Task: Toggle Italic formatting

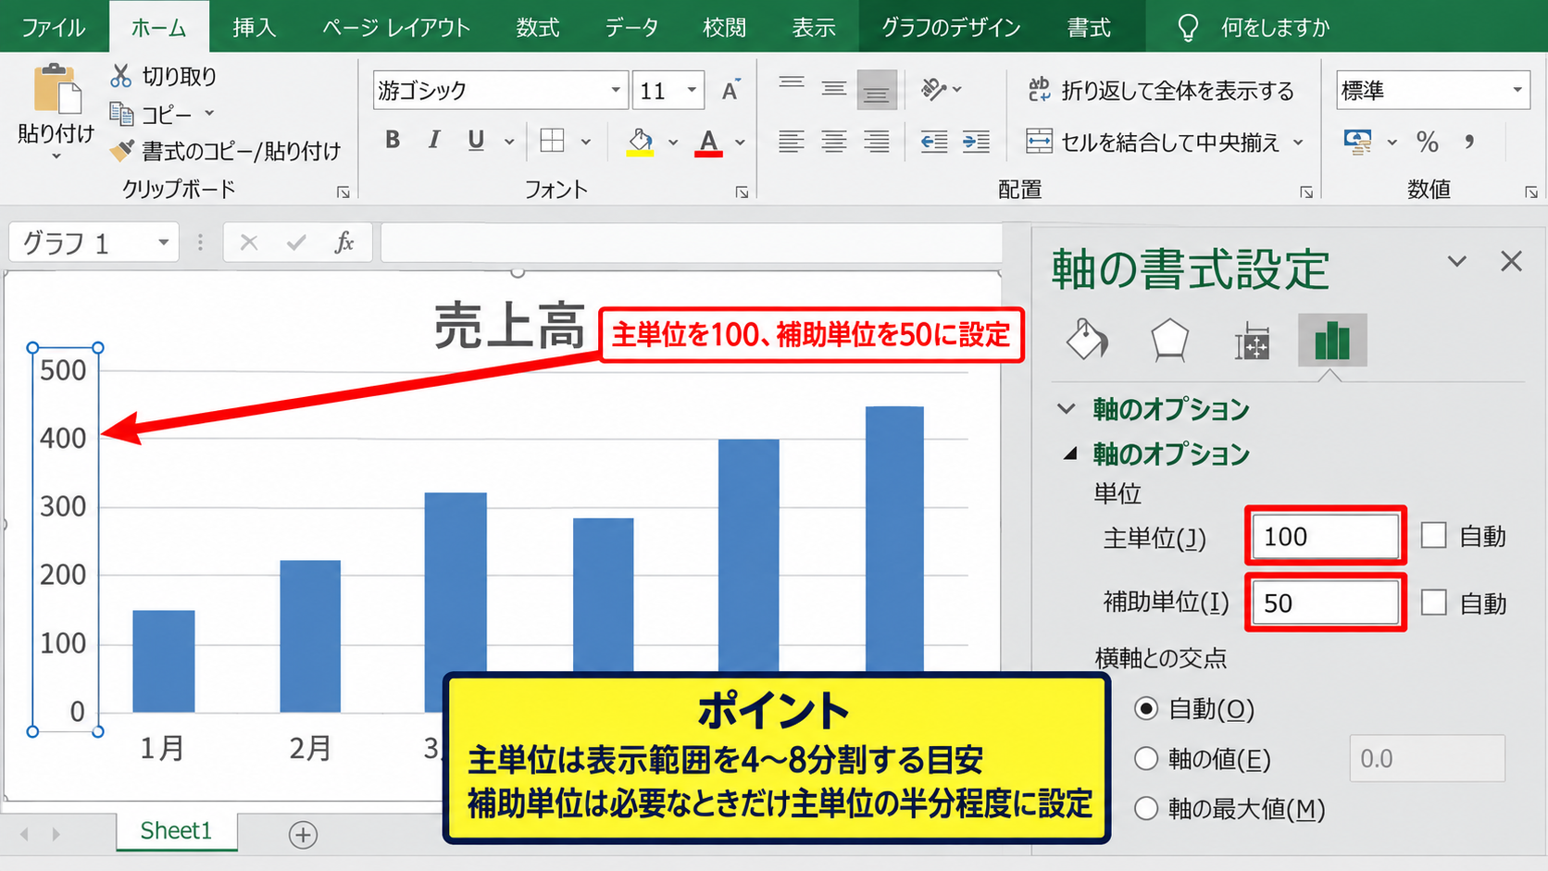Action: [433, 140]
